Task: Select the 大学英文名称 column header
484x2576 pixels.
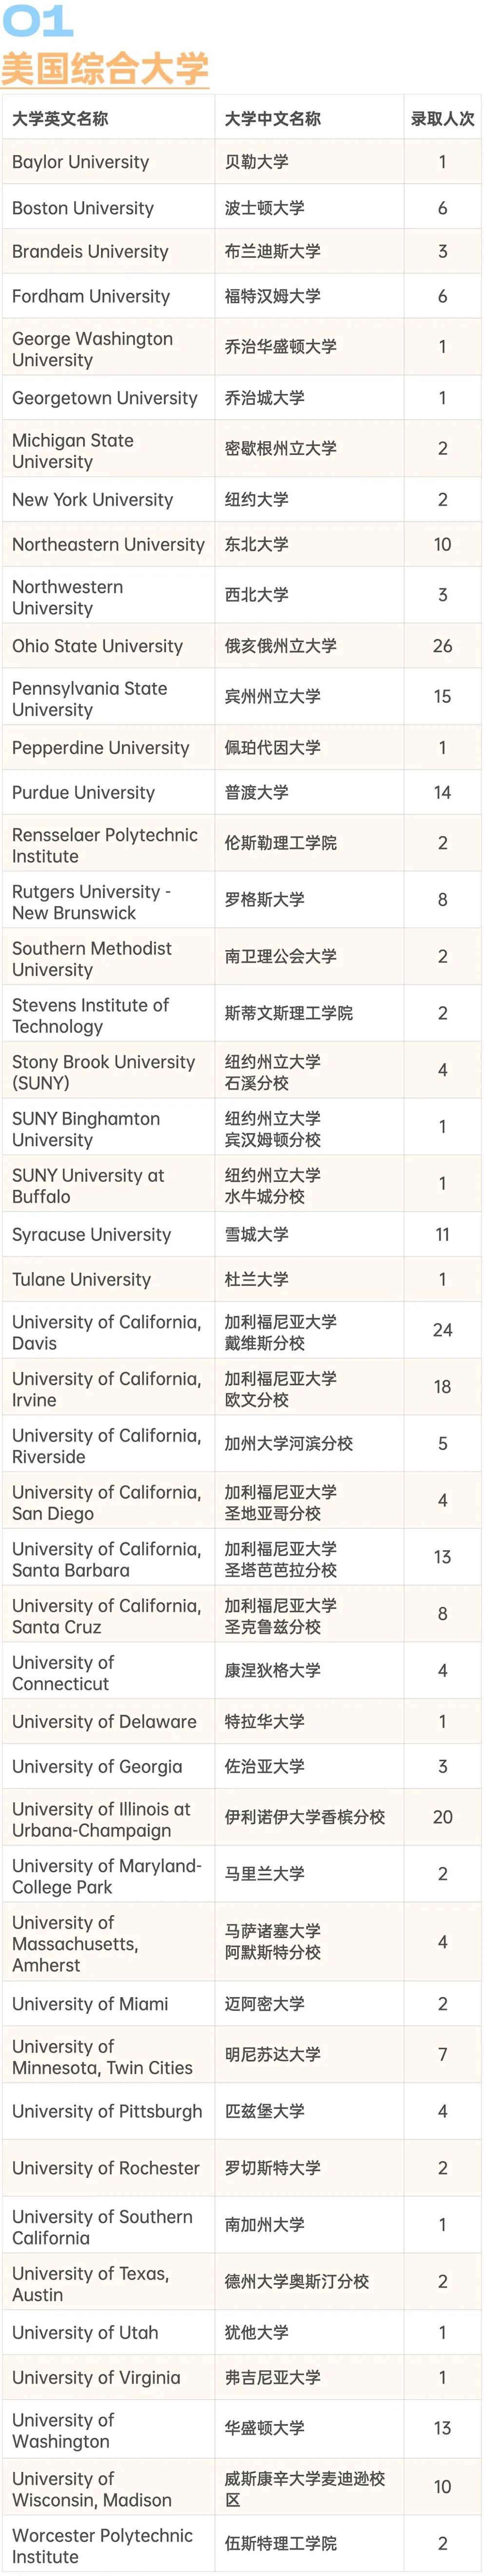Action: click(60, 119)
